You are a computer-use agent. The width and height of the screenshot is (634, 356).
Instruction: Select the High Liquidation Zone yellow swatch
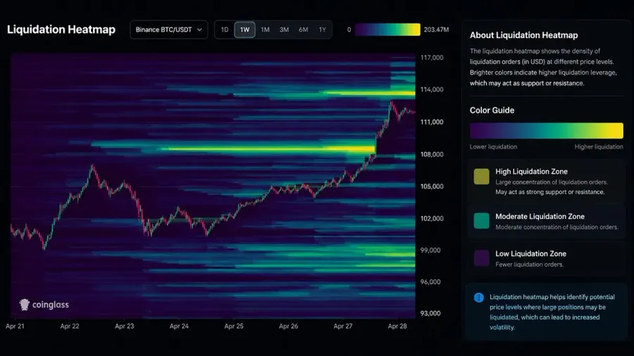tap(482, 177)
